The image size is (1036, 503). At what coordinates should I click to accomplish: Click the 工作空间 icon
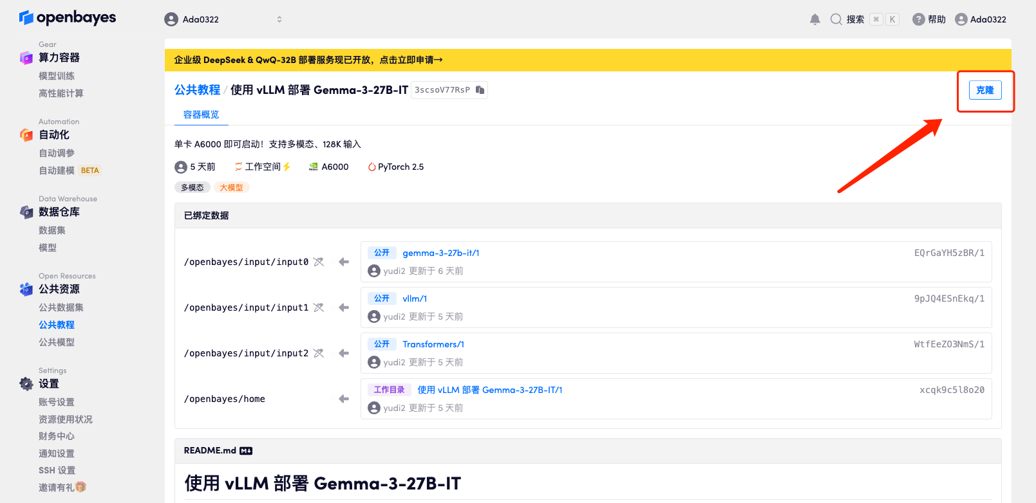pos(239,167)
